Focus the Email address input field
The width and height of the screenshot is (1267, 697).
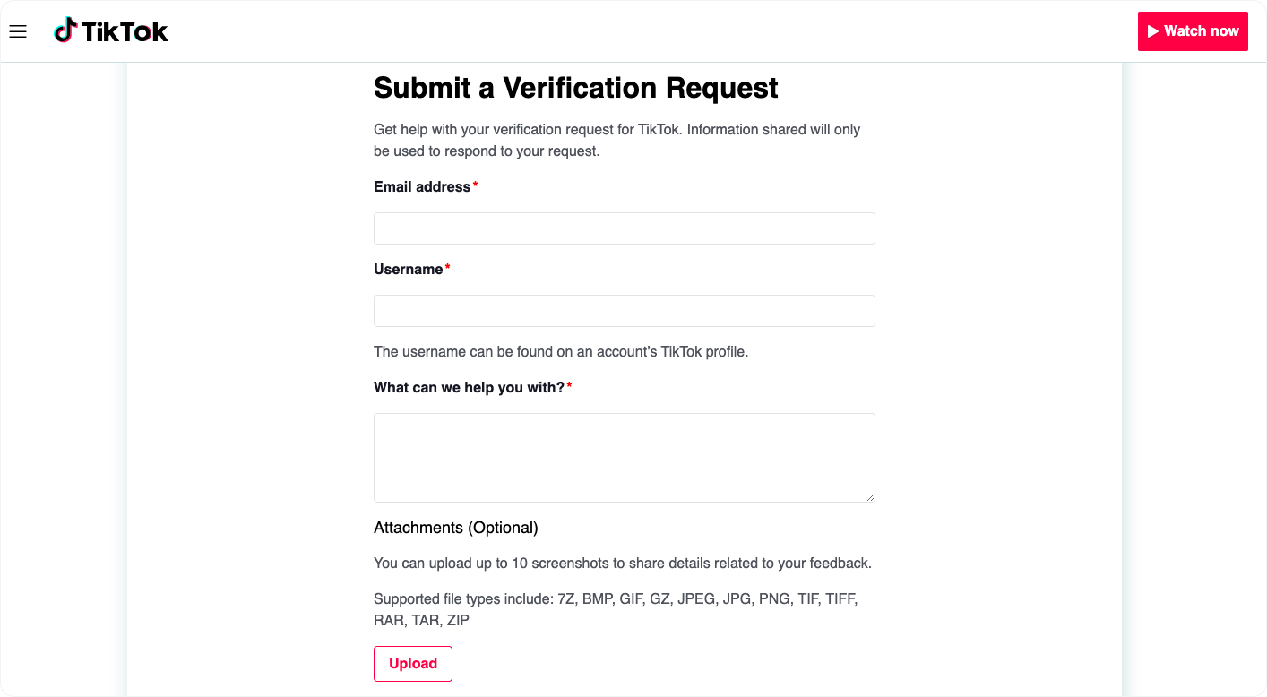coord(624,228)
